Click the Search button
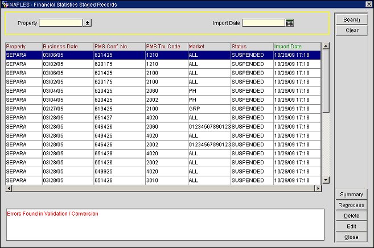 pos(351,20)
